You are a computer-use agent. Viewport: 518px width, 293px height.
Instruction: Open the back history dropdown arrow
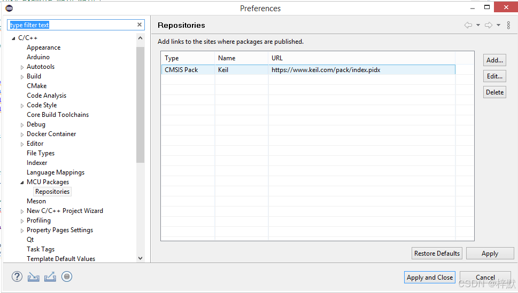478,25
